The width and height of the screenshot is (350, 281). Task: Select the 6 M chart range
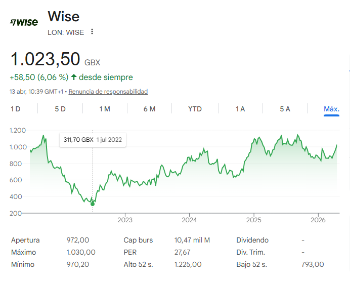[x=149, y=109]
